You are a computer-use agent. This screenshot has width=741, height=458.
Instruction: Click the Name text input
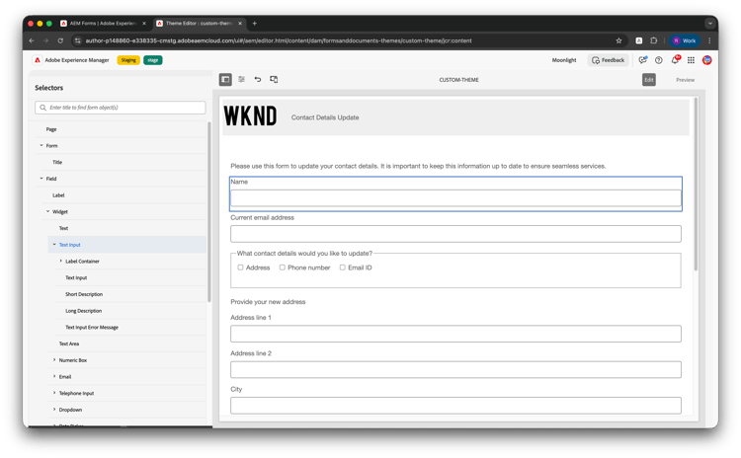click(x=455, y=197)
